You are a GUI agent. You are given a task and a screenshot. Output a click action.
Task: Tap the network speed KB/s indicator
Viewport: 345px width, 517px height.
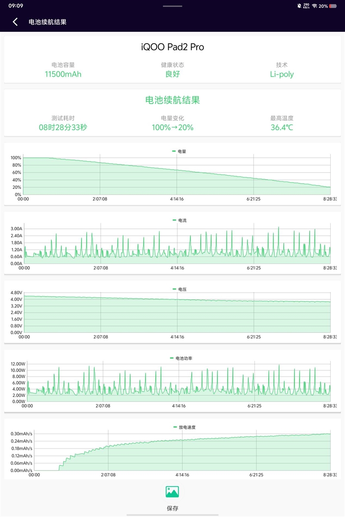(x=307, y=6)
